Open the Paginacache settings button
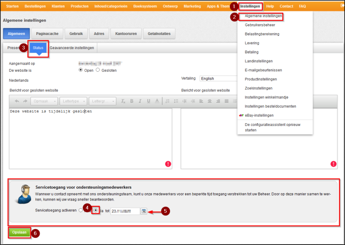Image resolution: width=345 pixels, height=245 pixels. [48, 34]
